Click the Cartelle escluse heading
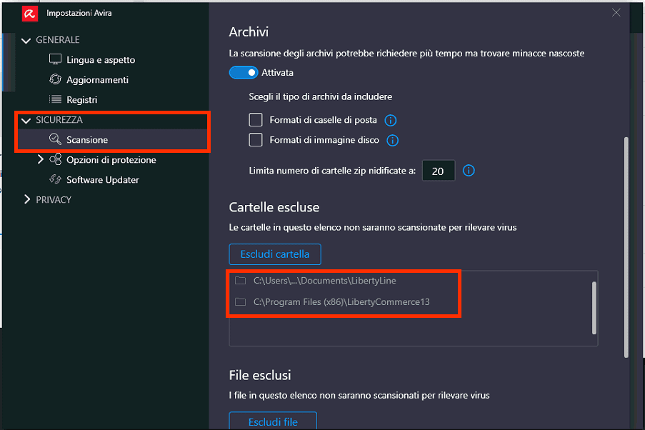 pyautogui.click(x=274, y=207)
